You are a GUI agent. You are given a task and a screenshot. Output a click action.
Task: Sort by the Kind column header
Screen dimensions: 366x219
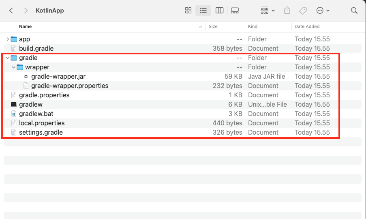coord(253,26)
